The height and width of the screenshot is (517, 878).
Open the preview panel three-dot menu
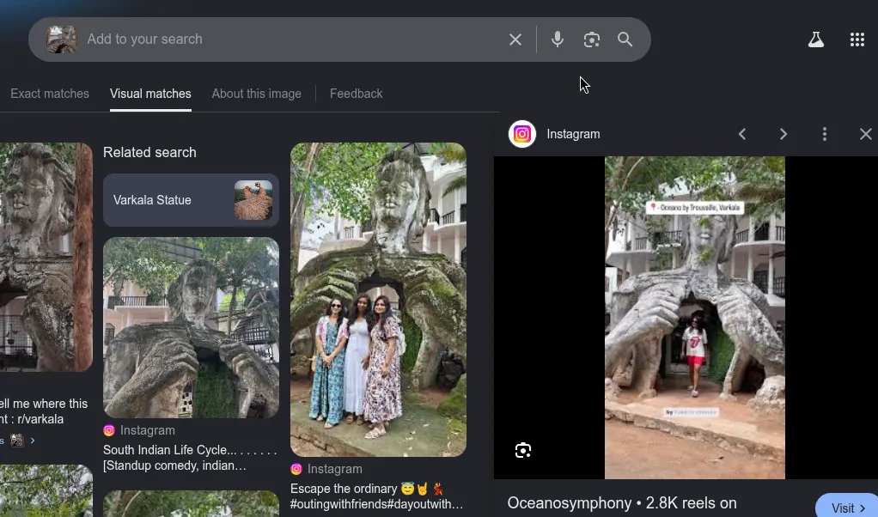pos(824,134)
